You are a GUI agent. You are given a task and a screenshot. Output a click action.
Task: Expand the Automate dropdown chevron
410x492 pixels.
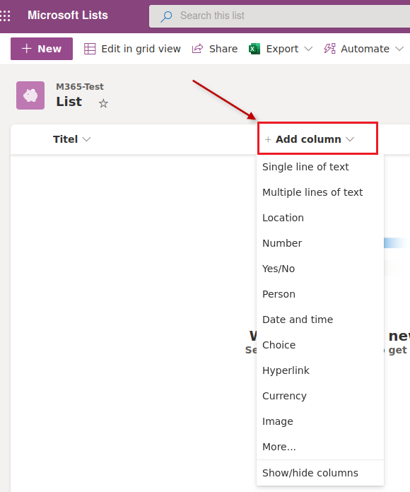[x=399, y=49]
